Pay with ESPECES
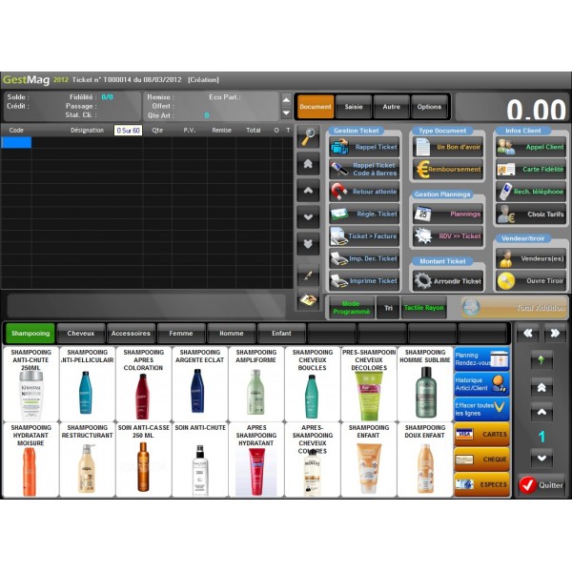 click(481, 484)
